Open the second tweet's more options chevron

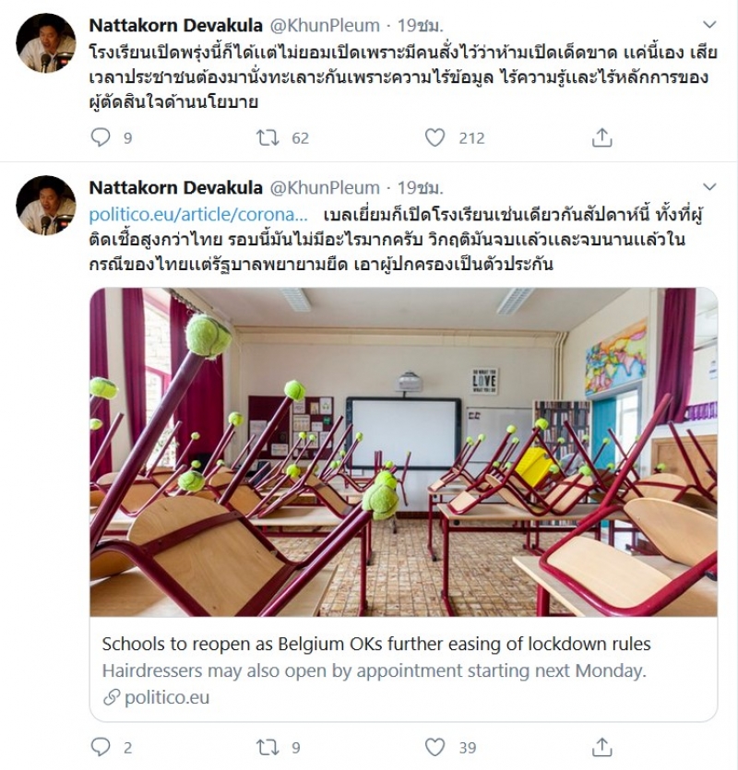709,187
